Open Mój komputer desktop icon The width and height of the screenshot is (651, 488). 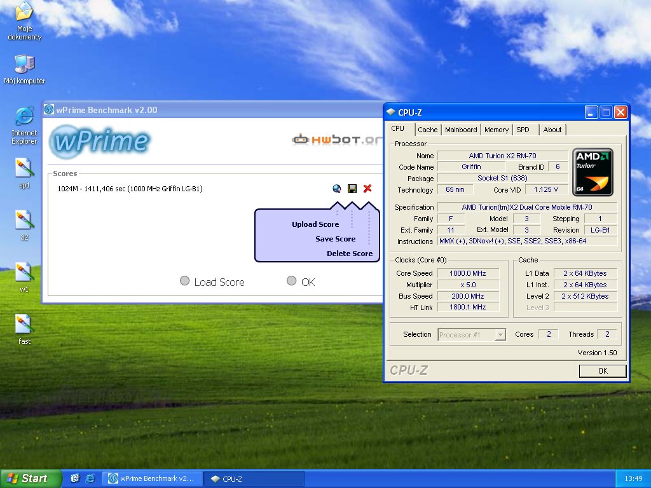click(25, 69)
